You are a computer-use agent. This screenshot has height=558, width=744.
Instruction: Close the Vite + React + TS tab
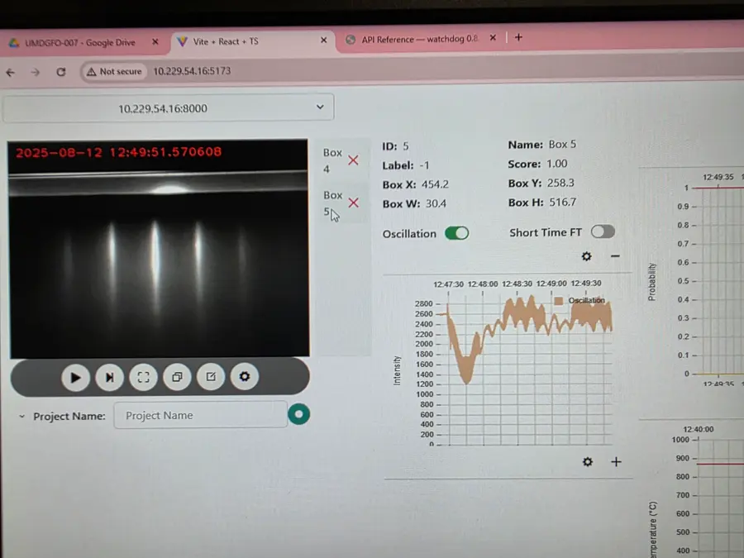(x=323, y=41)
